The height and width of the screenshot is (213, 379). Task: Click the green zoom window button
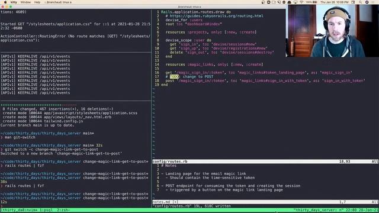pos(11,7)
